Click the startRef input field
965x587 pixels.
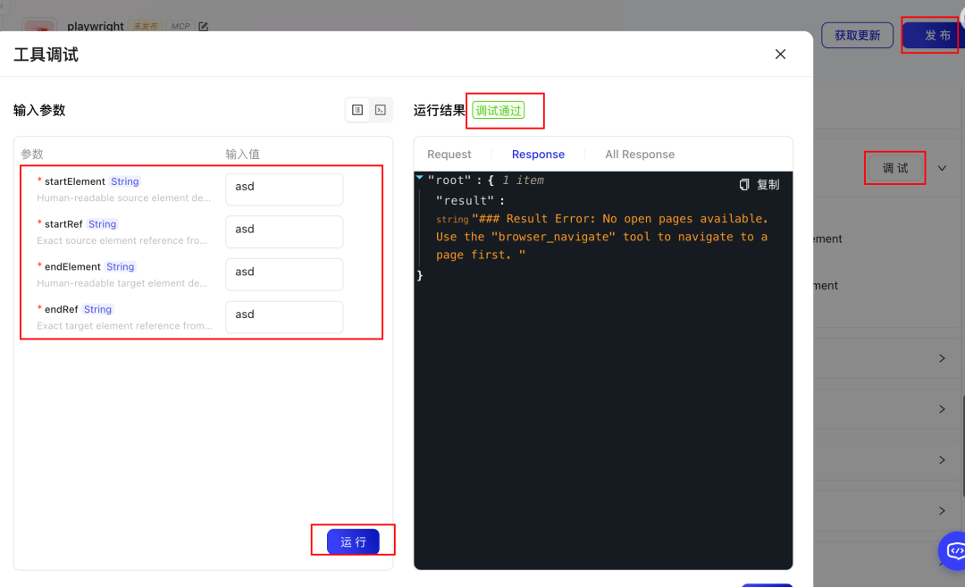click(x=284, y=231)
